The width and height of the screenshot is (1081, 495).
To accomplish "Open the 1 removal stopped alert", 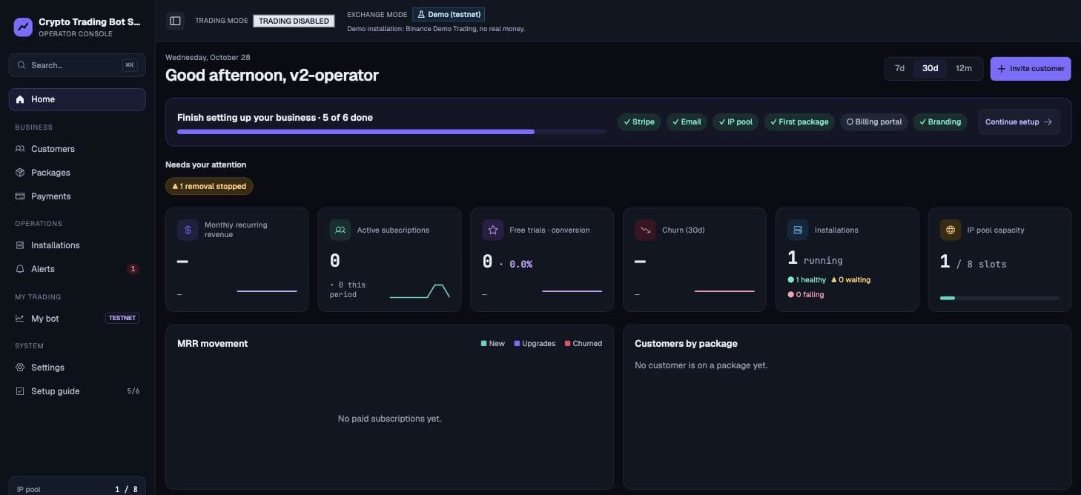I will coord(209,186).
